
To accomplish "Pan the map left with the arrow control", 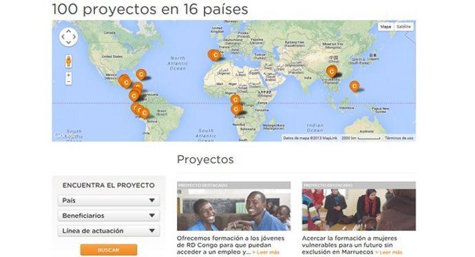I will coord(63,37).
